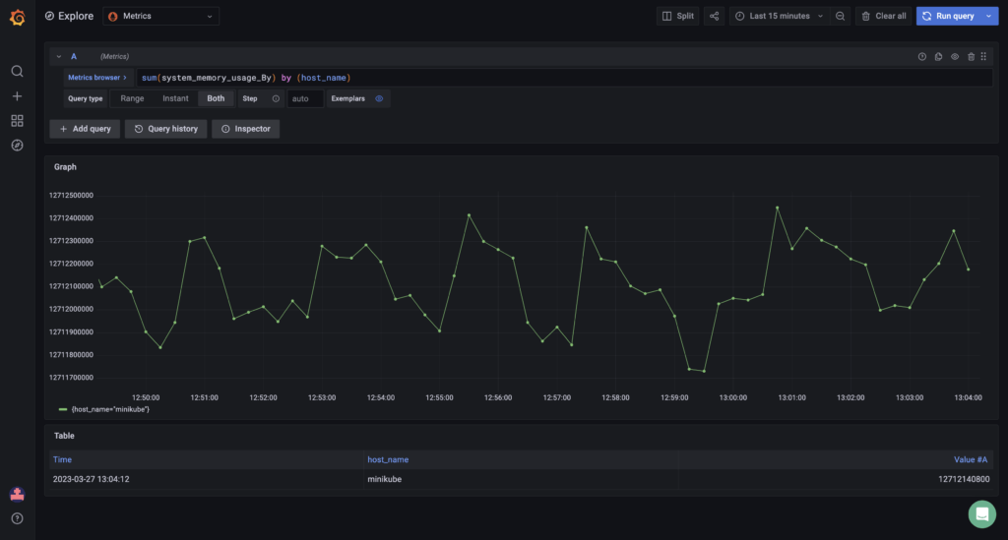Open the Help question mark icon
The width and height of the screenshot is (1008, 540).
18,518
